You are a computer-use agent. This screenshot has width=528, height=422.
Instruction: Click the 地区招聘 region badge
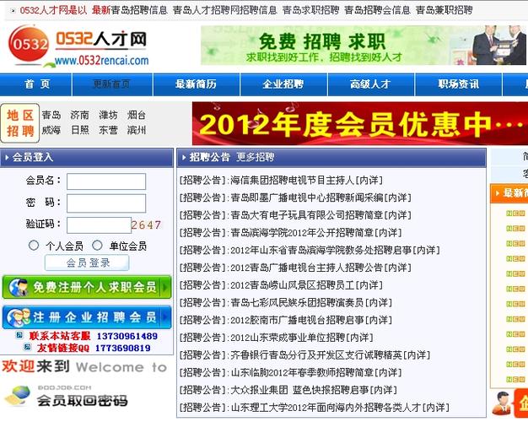coord(20,123)
